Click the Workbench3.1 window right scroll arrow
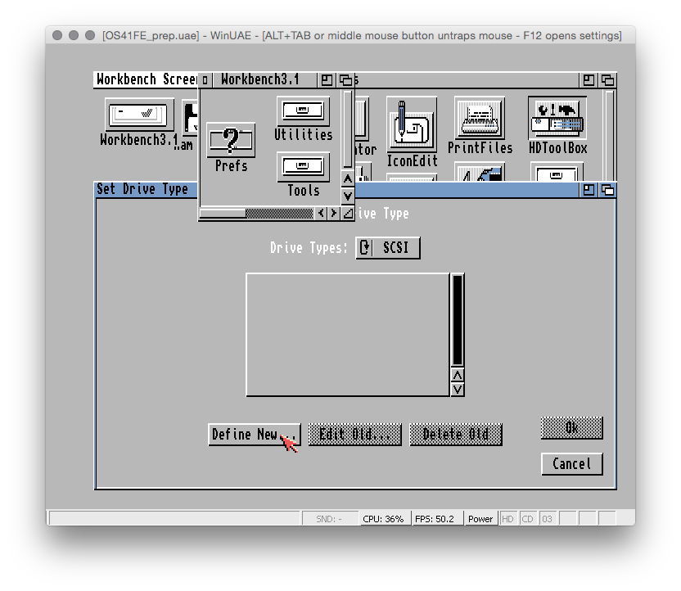This screenshot has width=681, height=591. [x=333, y=213]
